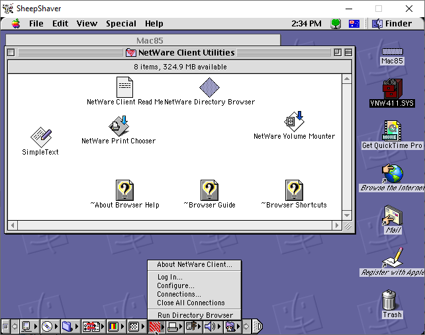Click the control strip left scroll arrow

tap(15, 326)
